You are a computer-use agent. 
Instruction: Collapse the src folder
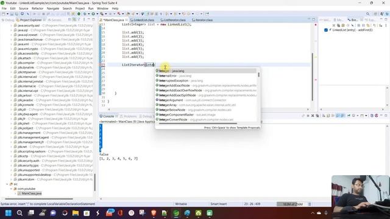[x=7, y=184]
